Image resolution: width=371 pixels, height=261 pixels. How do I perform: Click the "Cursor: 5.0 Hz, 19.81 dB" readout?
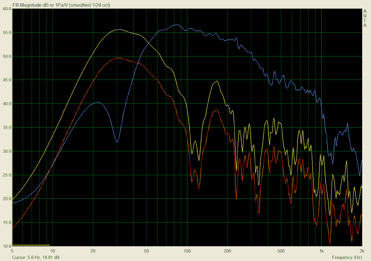[x=36, y=257]
